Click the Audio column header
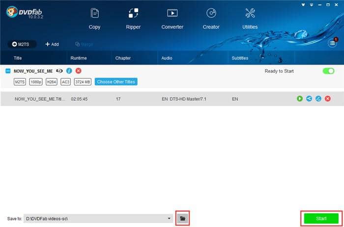This screenshot has width=344, height=227. 167,58
